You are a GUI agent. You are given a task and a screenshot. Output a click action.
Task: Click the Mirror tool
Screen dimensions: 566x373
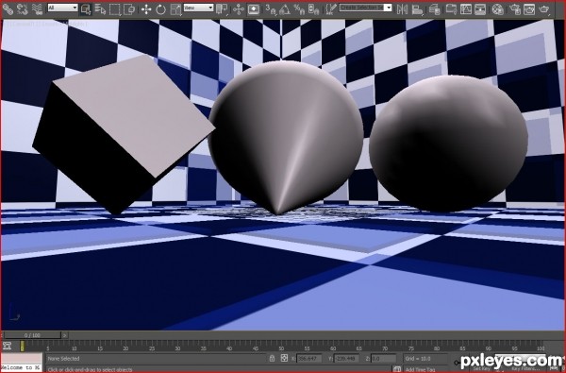[402, 9]
